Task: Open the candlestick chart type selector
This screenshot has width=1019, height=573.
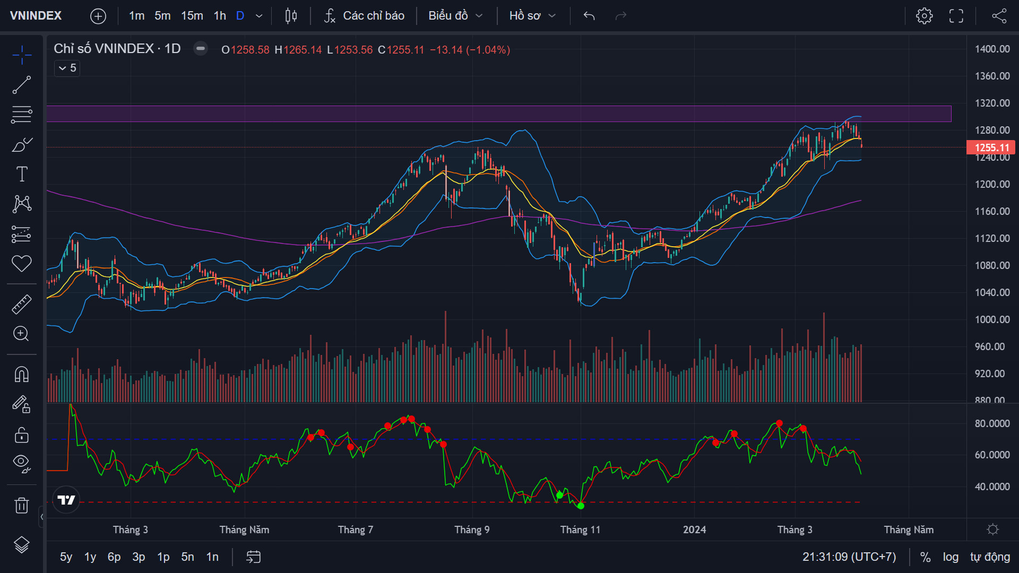Action: click(291, 16)
